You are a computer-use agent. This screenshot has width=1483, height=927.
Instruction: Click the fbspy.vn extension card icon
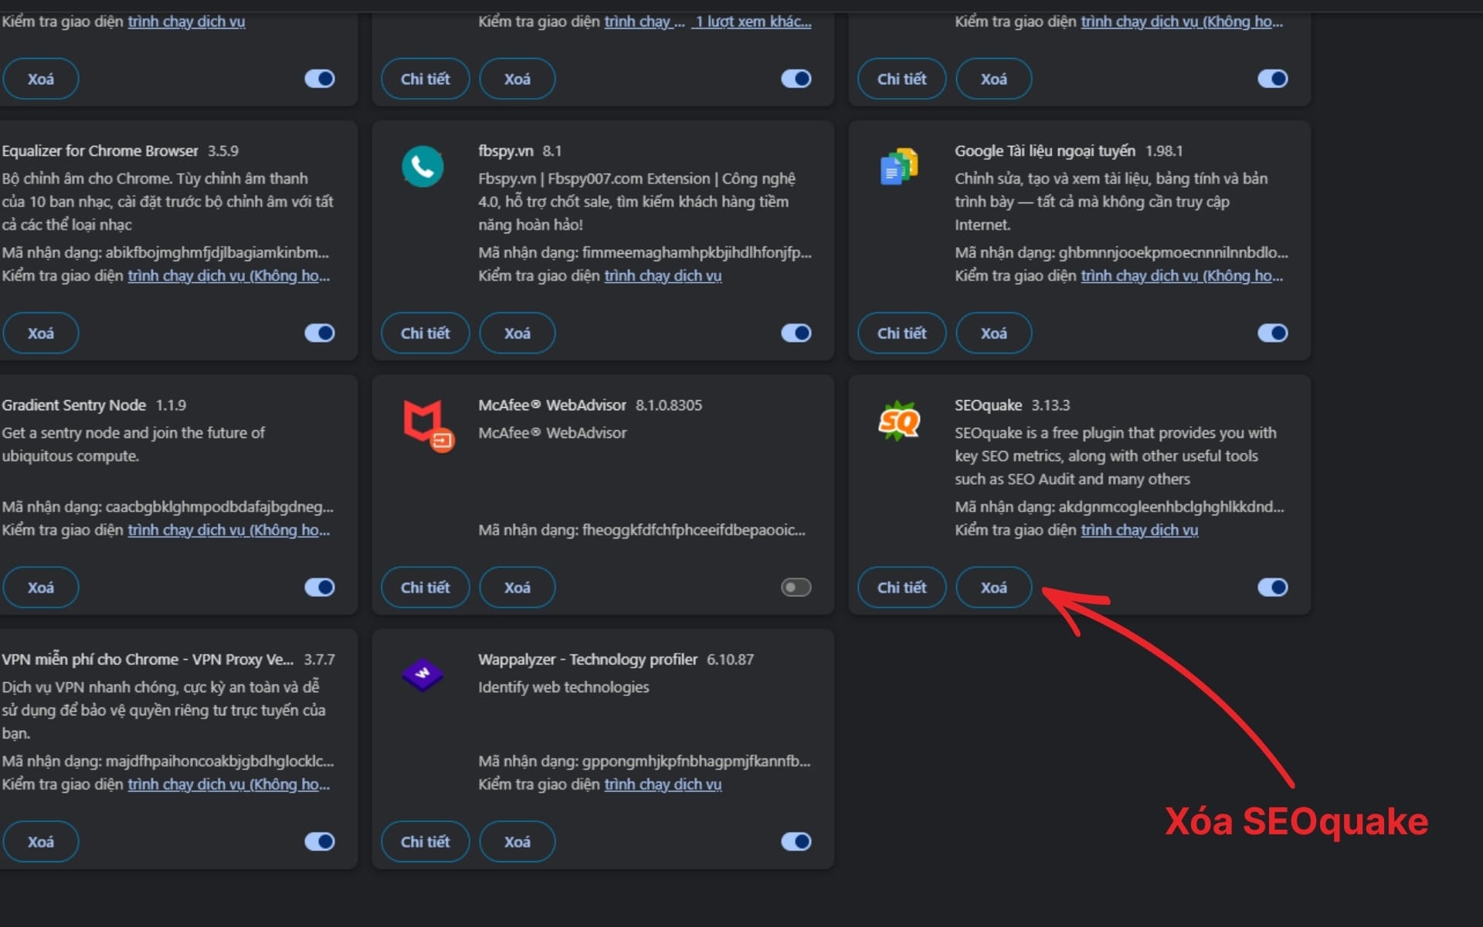pyautogui.click(x=423, y=166)
